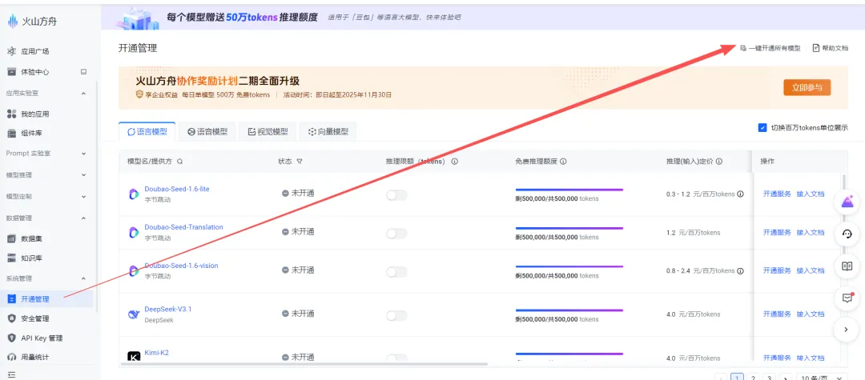Switch to 向量模型 tab
The width and height of the screenshot is (865, 380).
pos(328,132)
